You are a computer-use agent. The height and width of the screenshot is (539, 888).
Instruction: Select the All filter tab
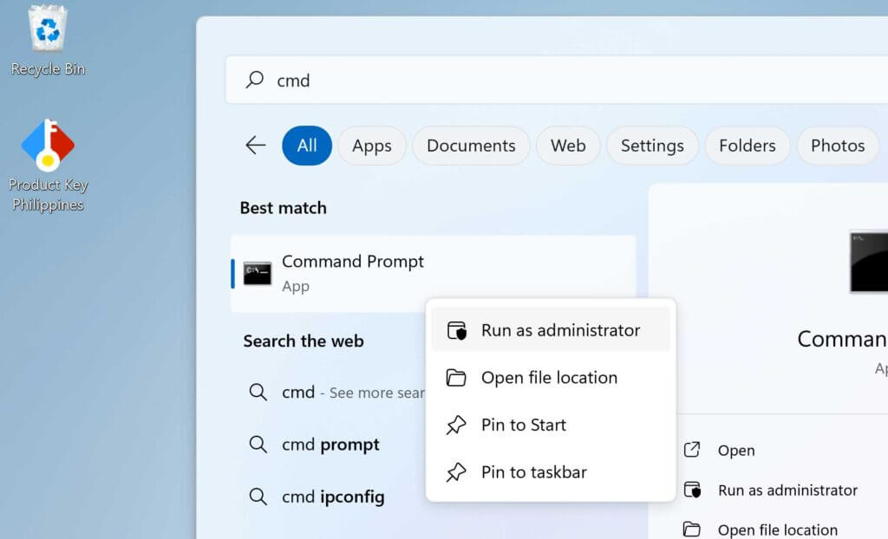pyautogui.click(x=307, y=146)
